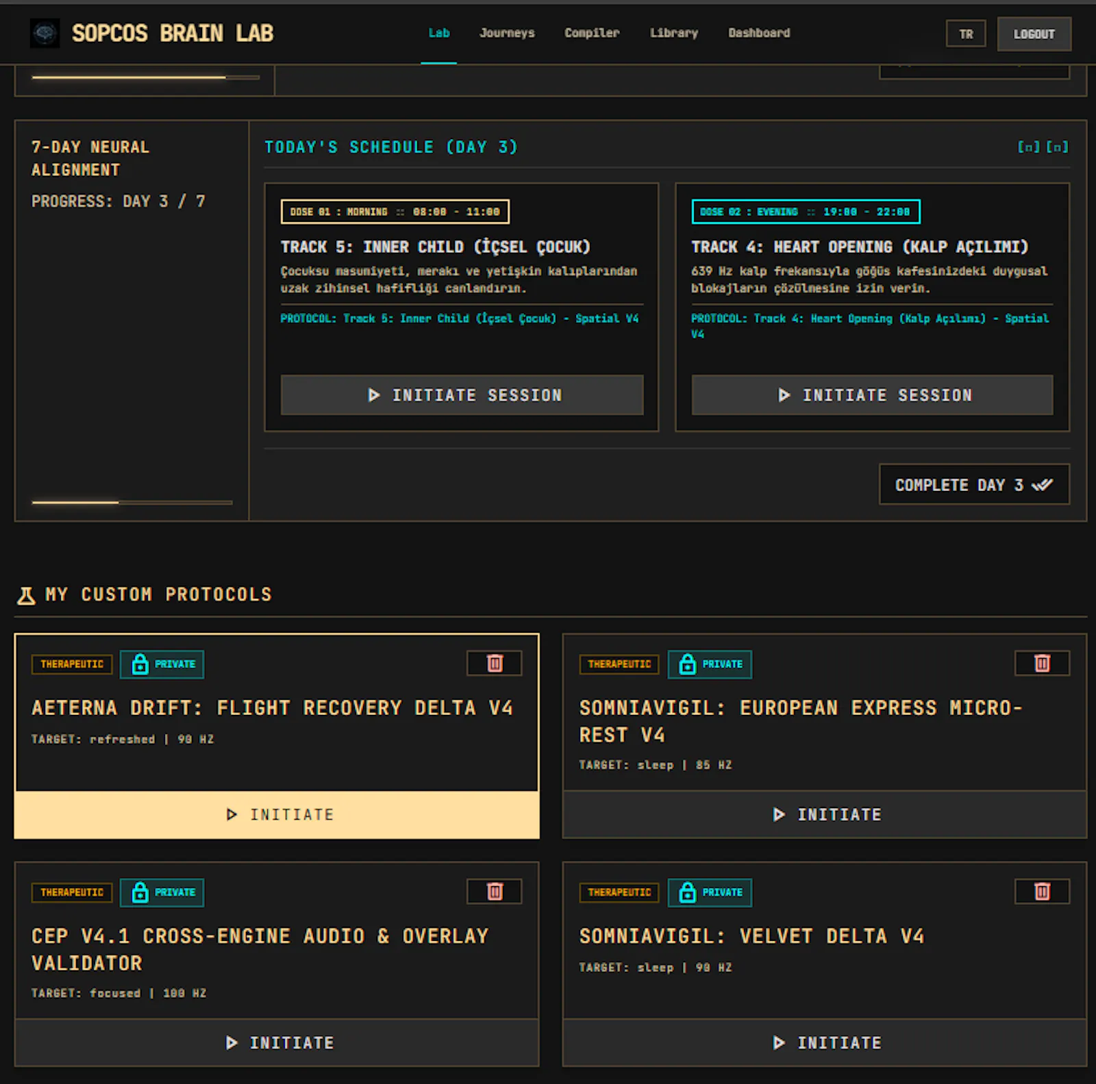Toggle Private lock on CEP V4.1 Validator
1096x1084 pixels.
coord(162,892)
